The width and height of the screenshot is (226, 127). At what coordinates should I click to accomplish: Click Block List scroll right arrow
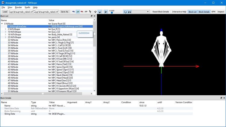point(91,94)
